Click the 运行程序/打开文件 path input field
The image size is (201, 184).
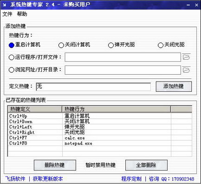pyautogui.click(x=123, y=57)
